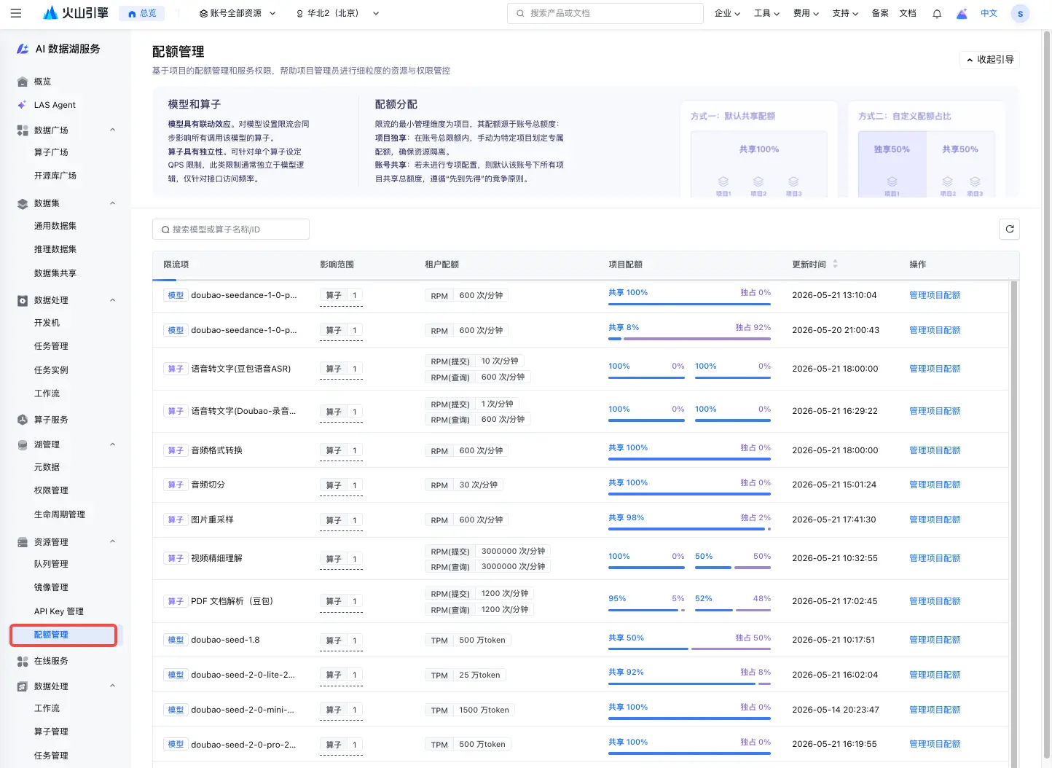Expand the 费用 header menu

pyautogui.click(x=806, y=13)
